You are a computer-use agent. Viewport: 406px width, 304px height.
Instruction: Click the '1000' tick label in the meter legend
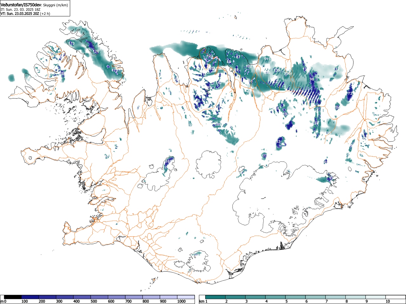[x=182, y=301]
